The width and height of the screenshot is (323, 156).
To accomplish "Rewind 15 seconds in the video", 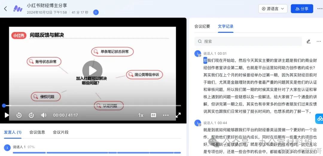I will click(19, 115).
